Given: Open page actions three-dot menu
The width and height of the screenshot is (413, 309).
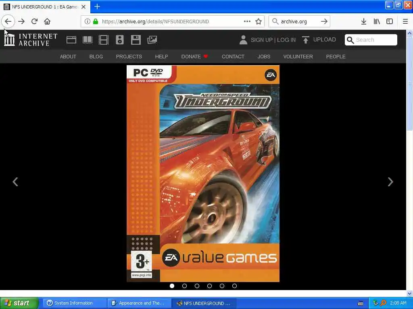Looking at the screenshot, I should [247, 21].
